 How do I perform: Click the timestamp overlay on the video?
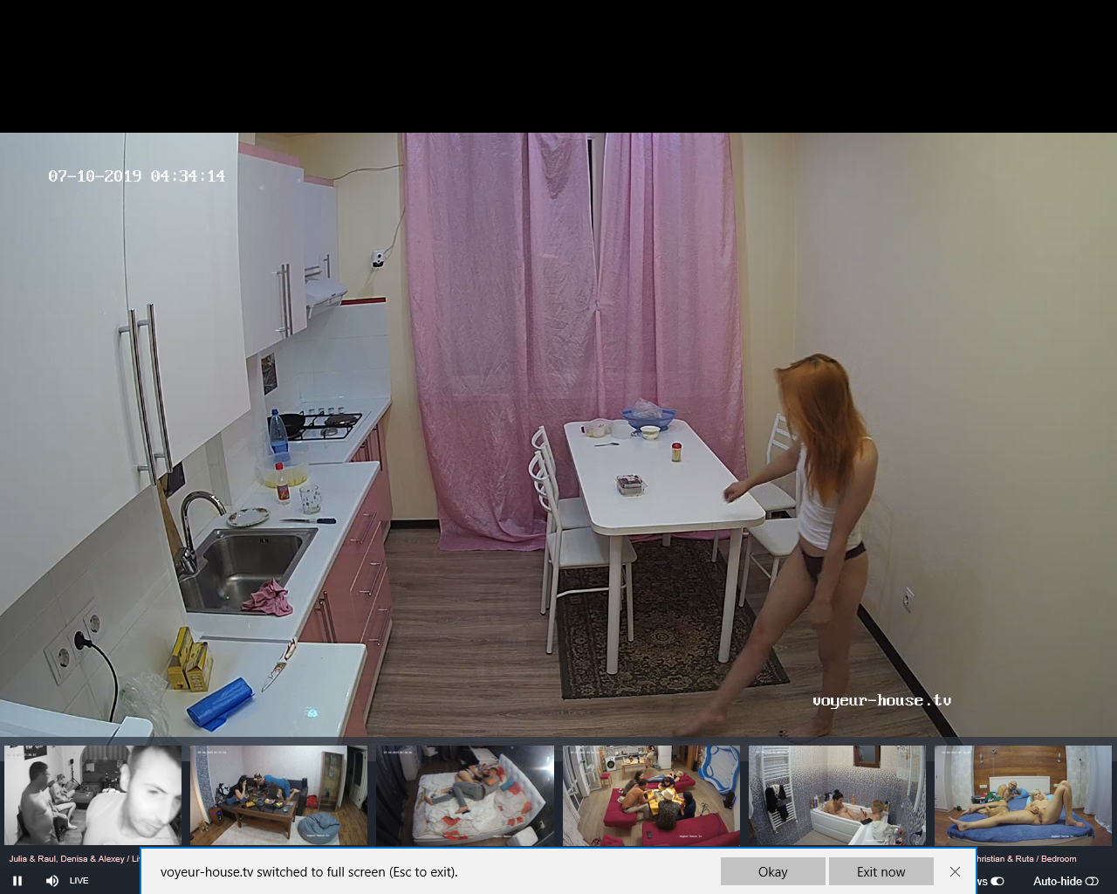137,176
